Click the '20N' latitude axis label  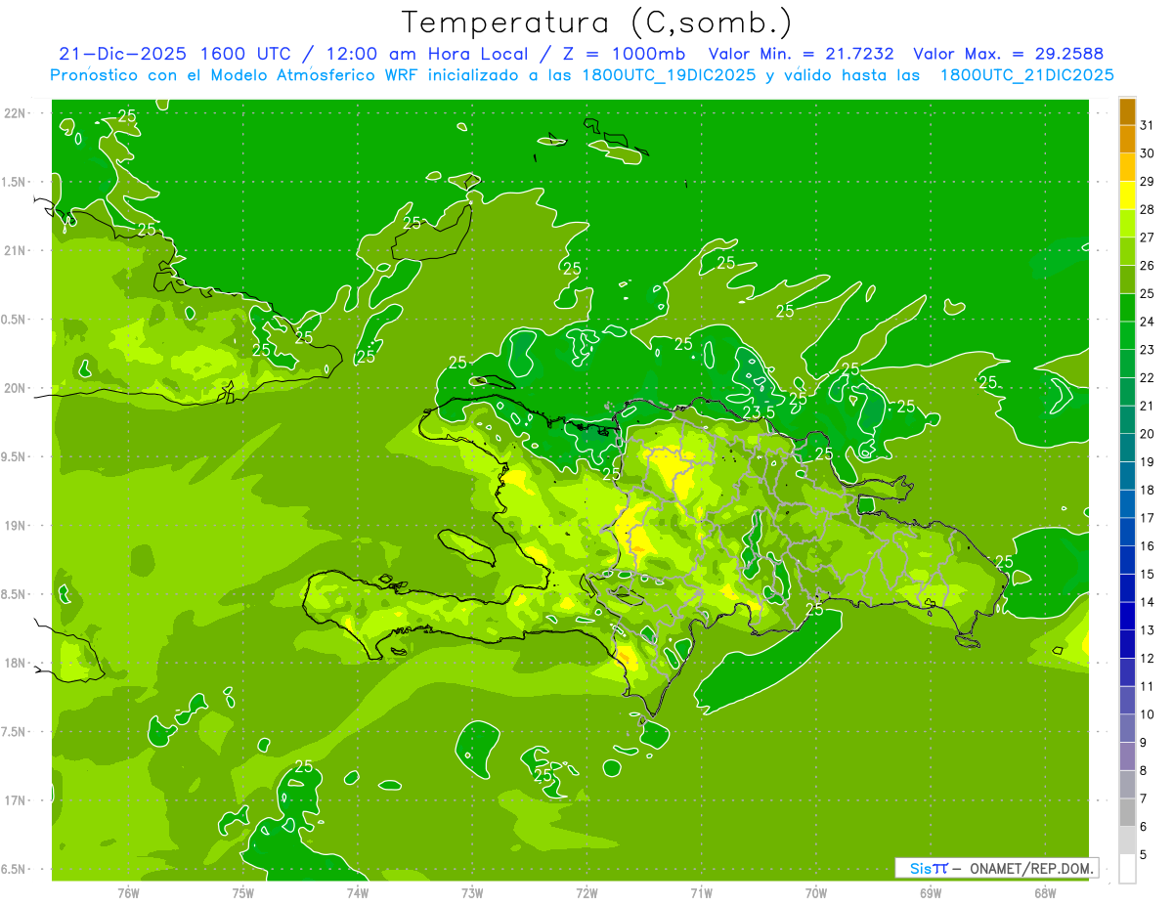pos(16,388)
